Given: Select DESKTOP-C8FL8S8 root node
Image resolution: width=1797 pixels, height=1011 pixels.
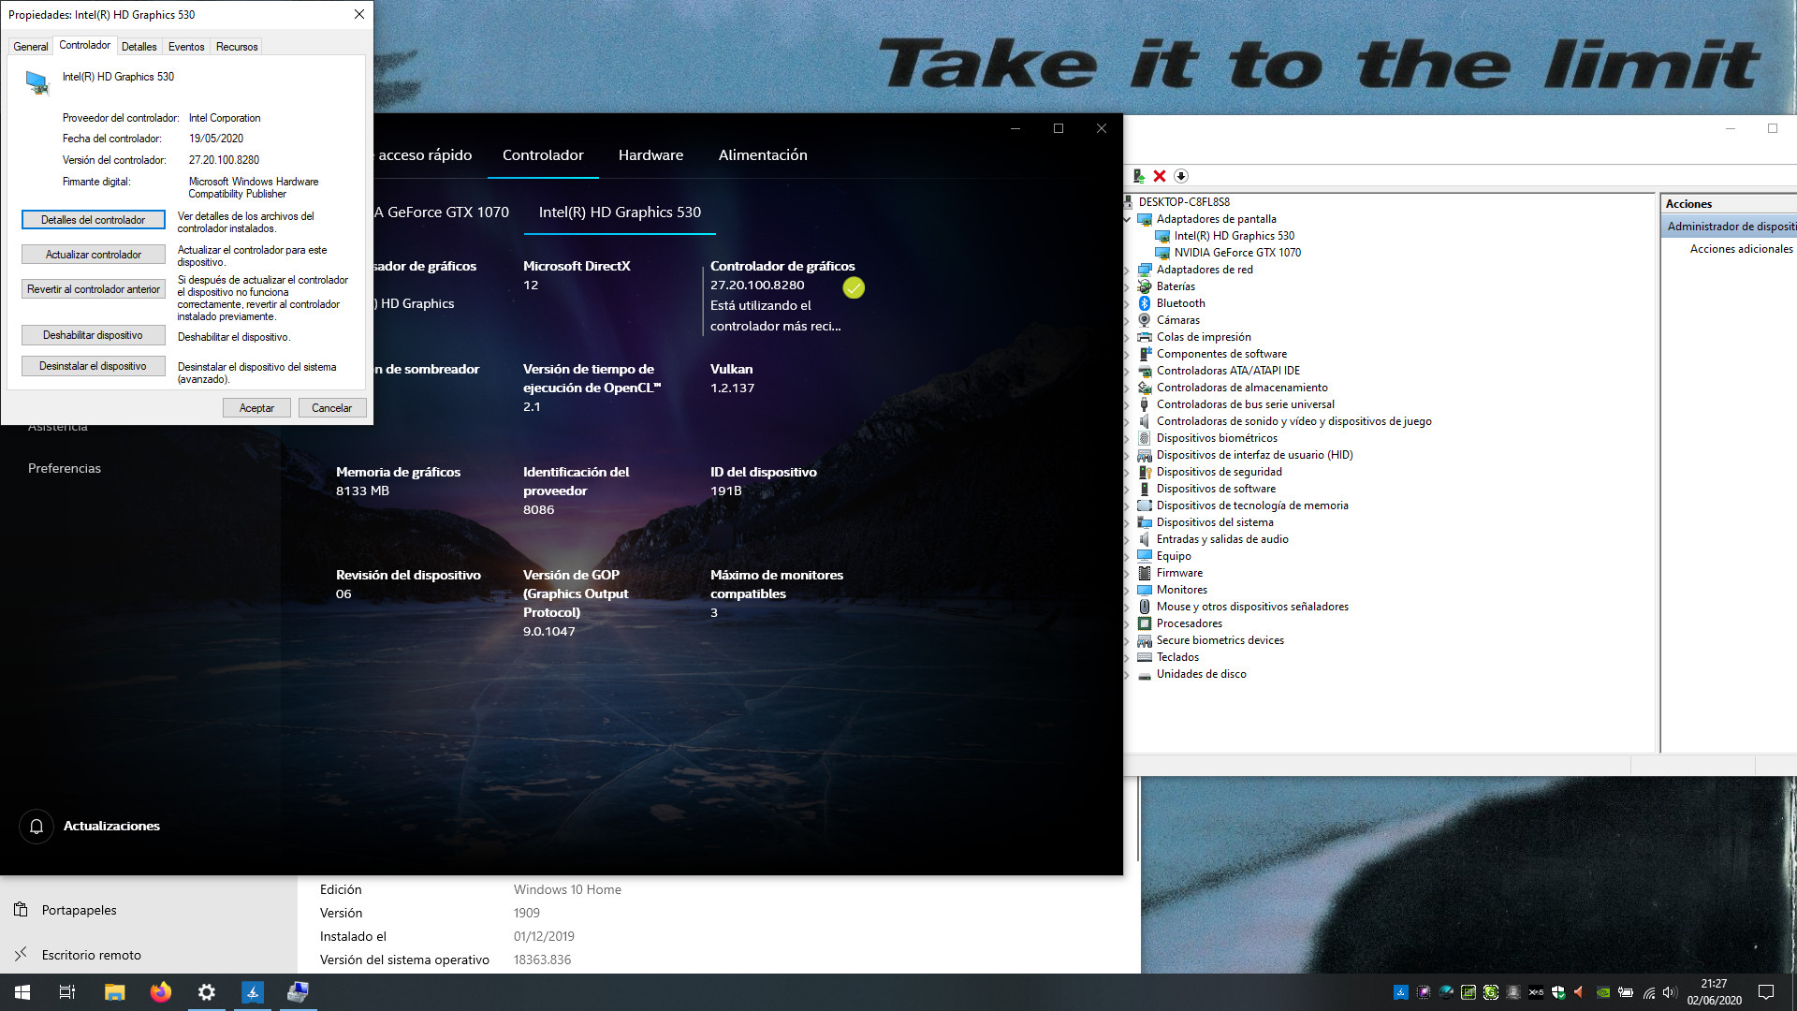Looking at the screenshot, I should pyautogui.click(x=1184, y=202).
